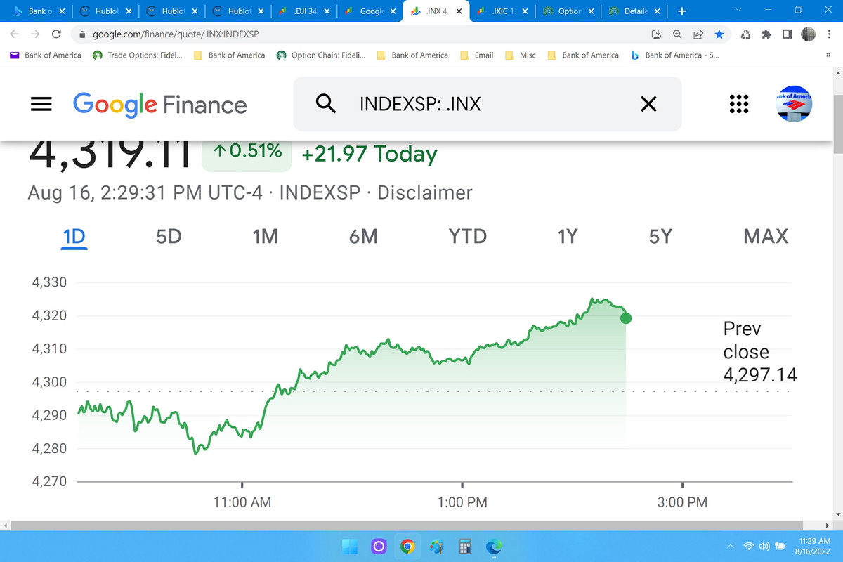Focus the INDEXSP: .INX search field
Image resolution: width=843 pixels, height=562 pixels.
pos(488,104)
